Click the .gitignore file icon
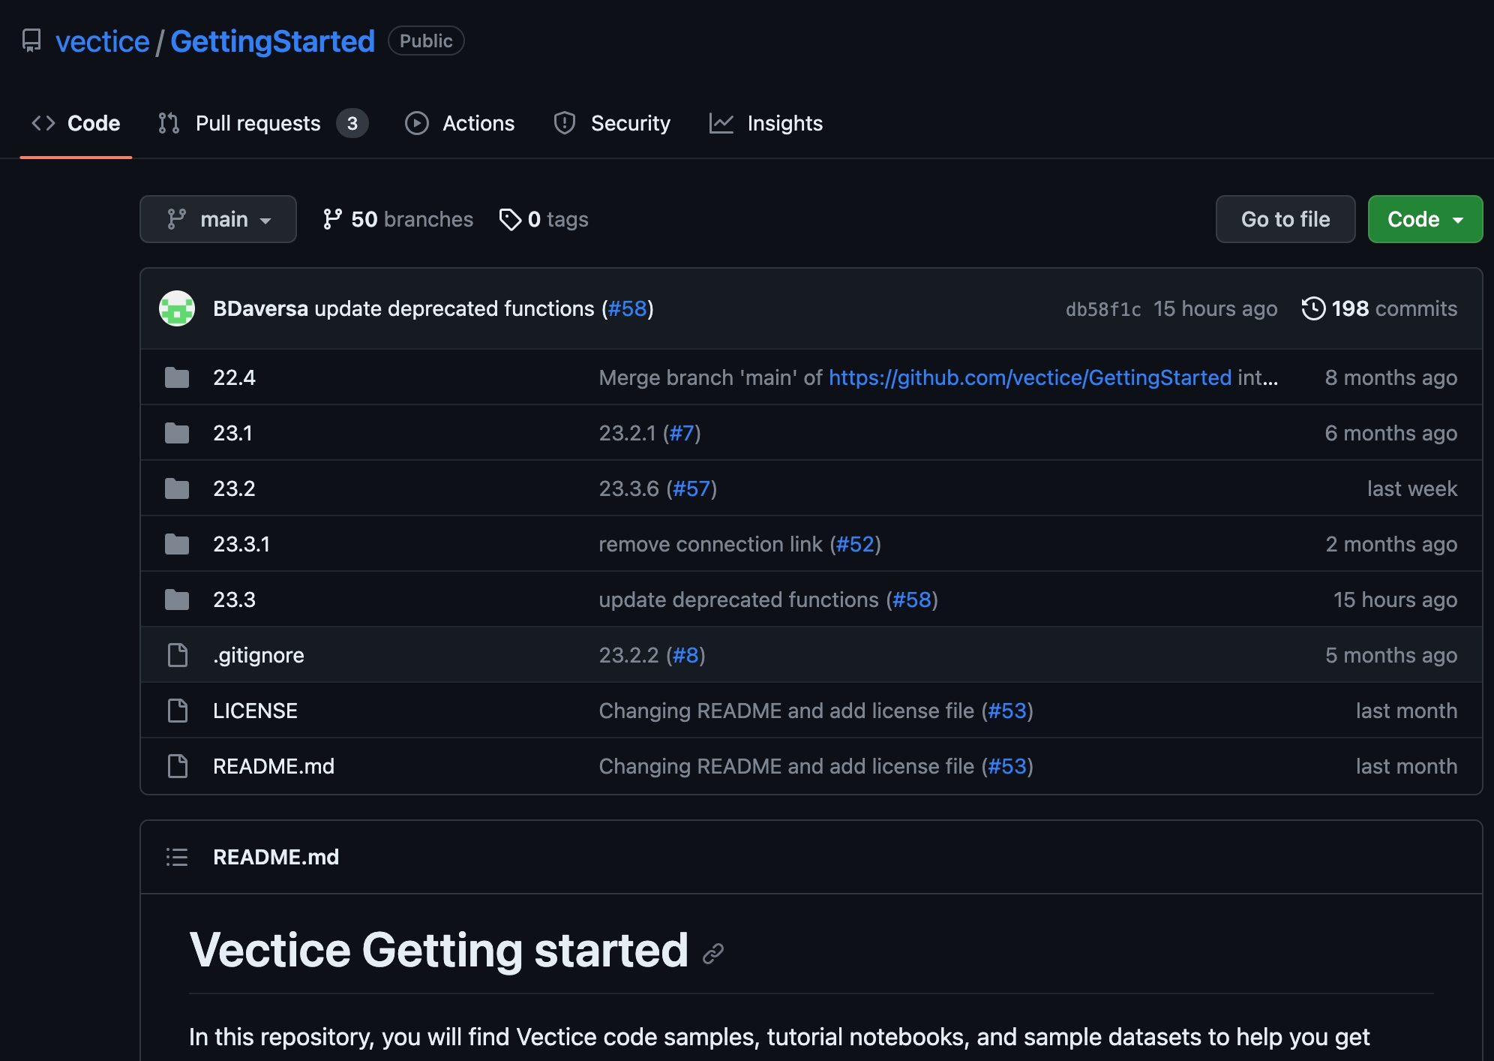Screen dimensions: 1494x1061 pyautogui.click(x=177, y=655)
